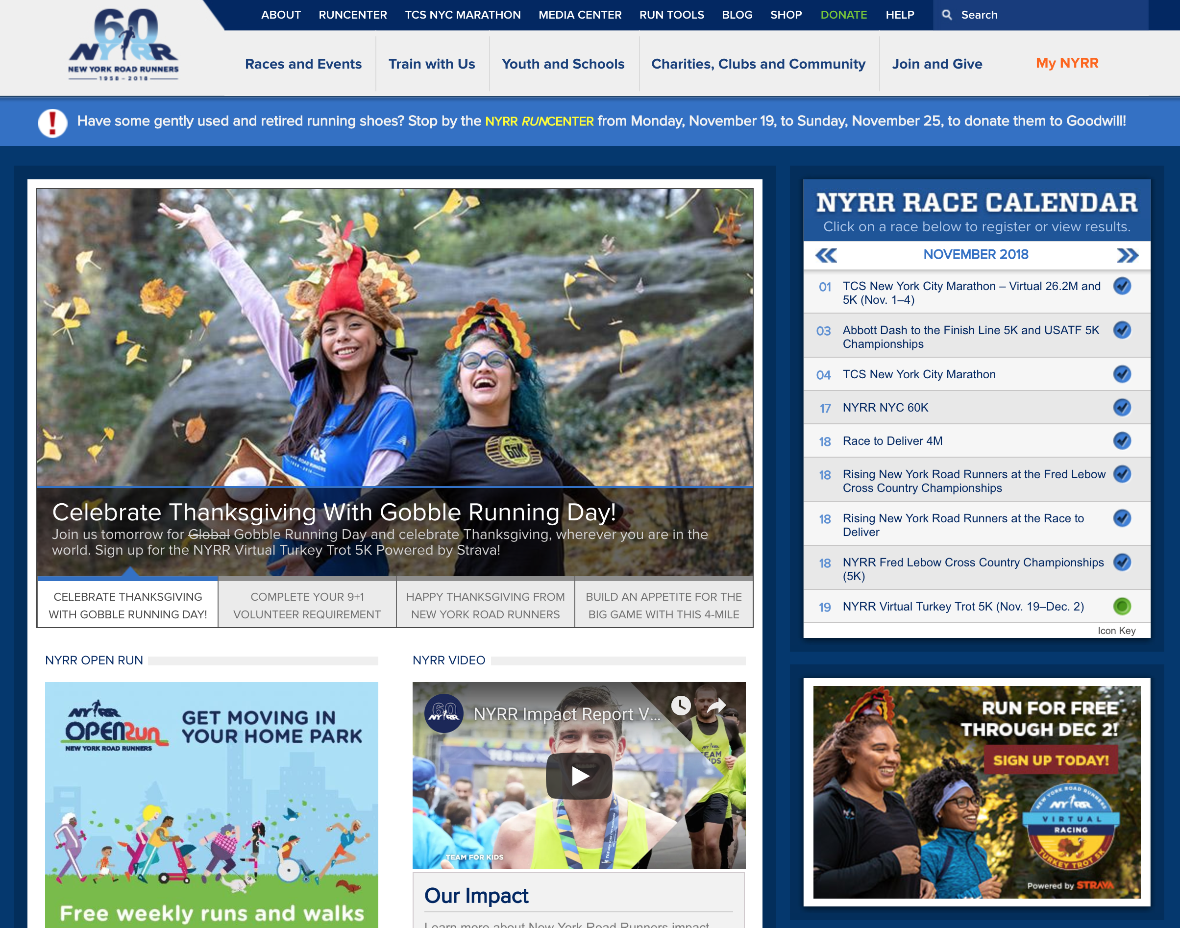
Task: Click the NYRR Open Run promo image
Action: point(211,805)
